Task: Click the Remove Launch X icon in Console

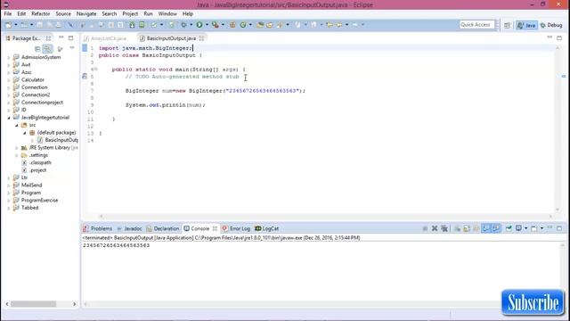Action: click(x=435, y=228)
